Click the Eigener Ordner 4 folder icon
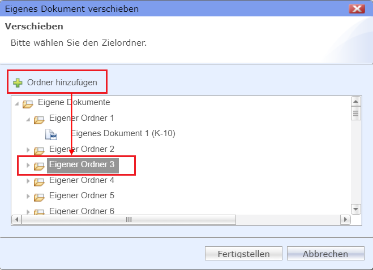 39,182
